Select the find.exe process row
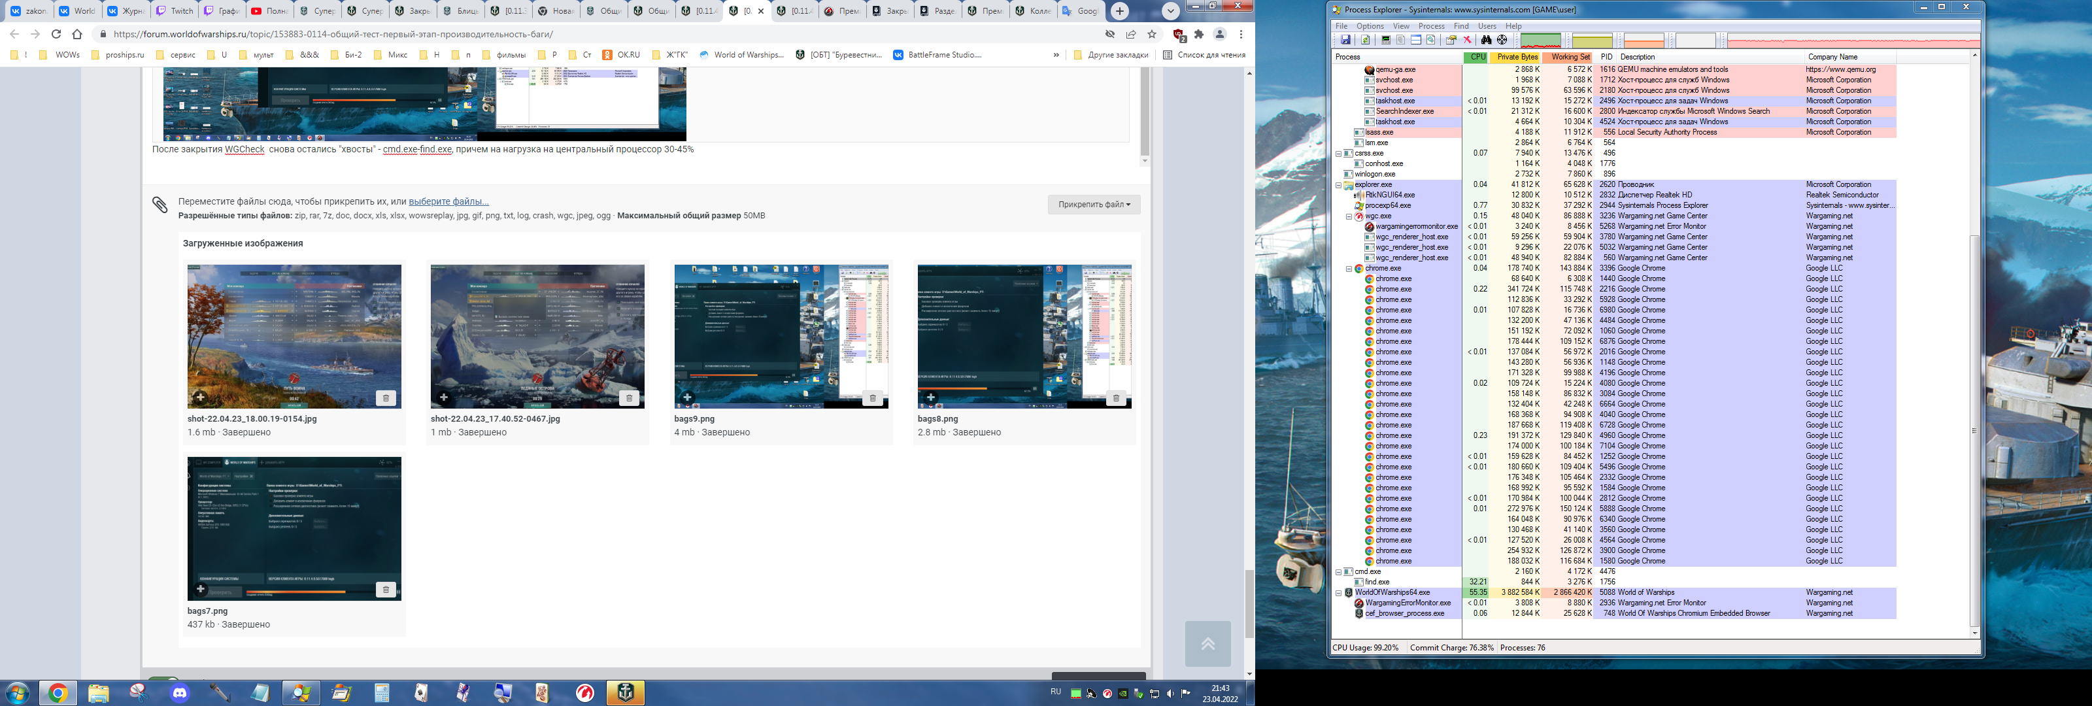 (1615, 582)
